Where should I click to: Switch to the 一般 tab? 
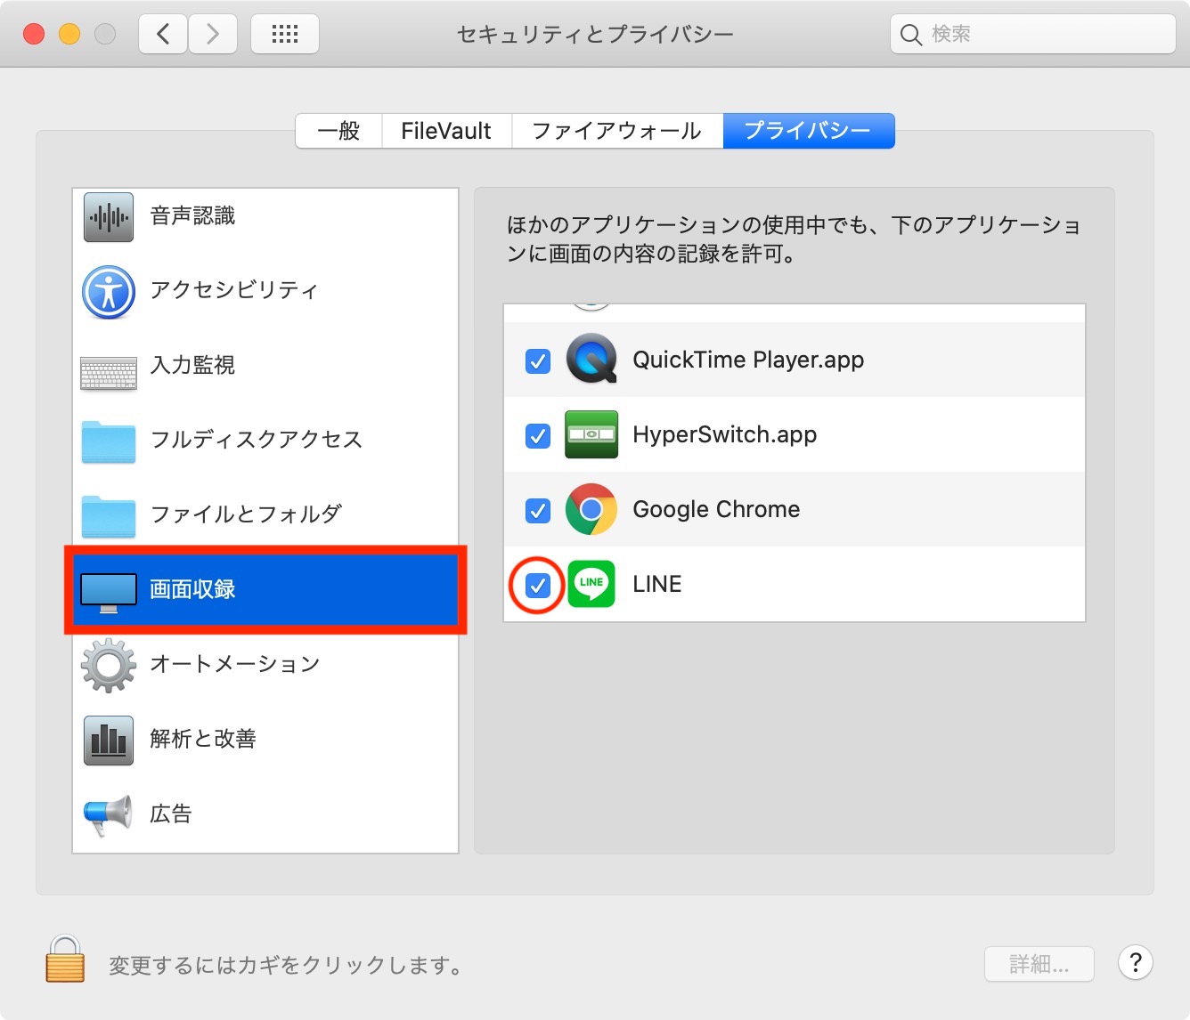point(338,131)
